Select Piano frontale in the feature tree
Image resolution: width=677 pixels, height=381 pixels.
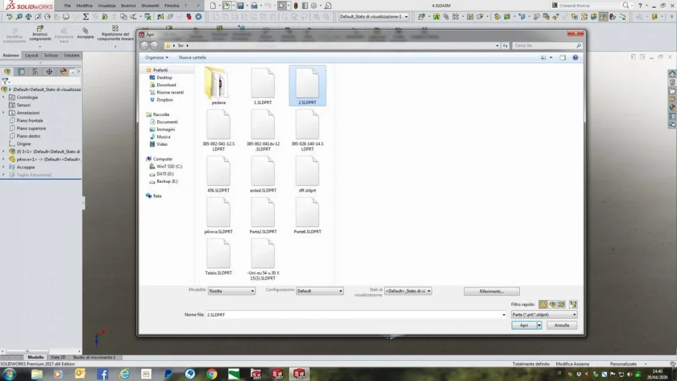click(x=30, y=121)
